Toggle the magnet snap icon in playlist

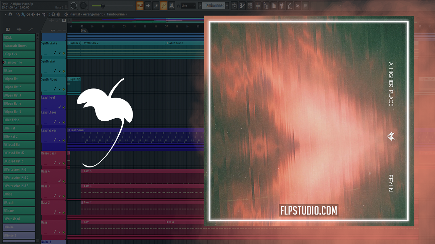[10, 15]
